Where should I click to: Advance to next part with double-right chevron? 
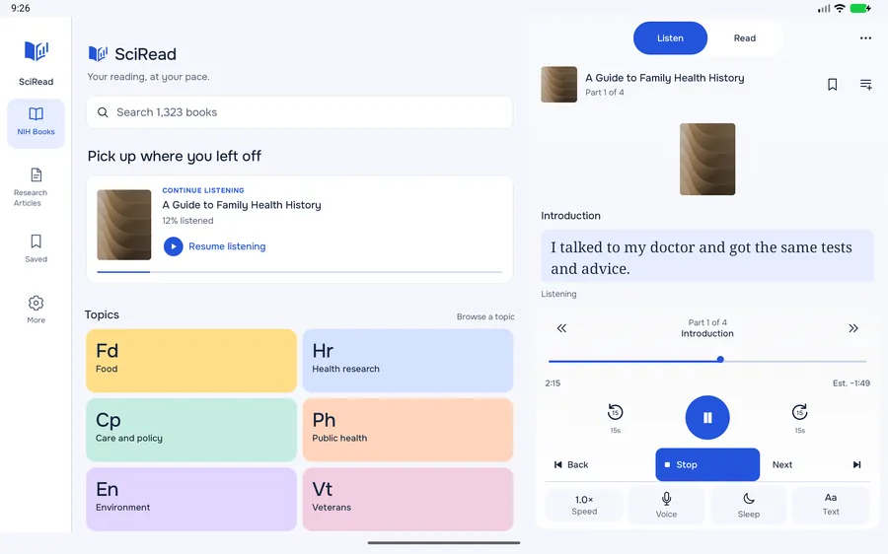[852, 328]
